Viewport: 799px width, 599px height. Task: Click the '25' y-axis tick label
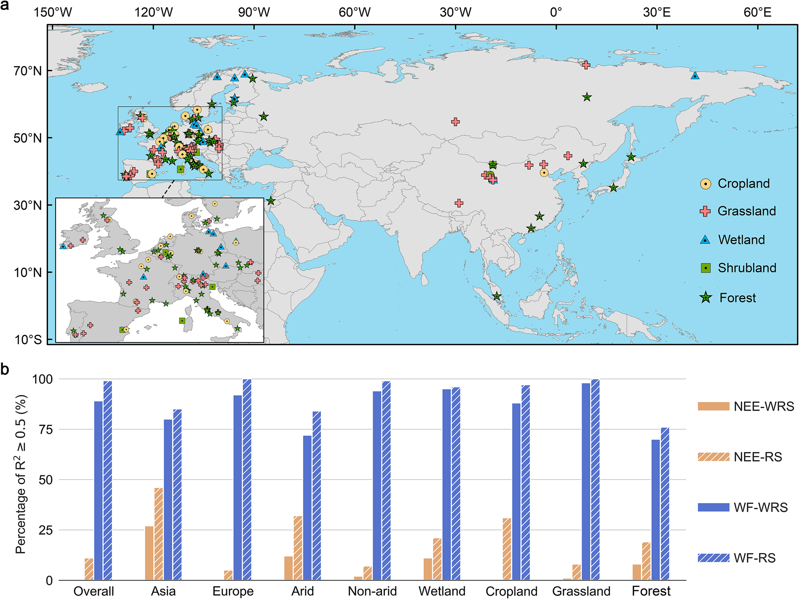46,530
